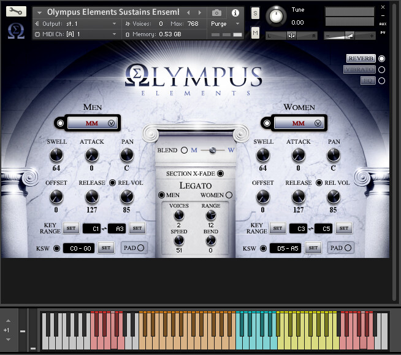Select MEN legato radio button

click(x=161, y=195)
